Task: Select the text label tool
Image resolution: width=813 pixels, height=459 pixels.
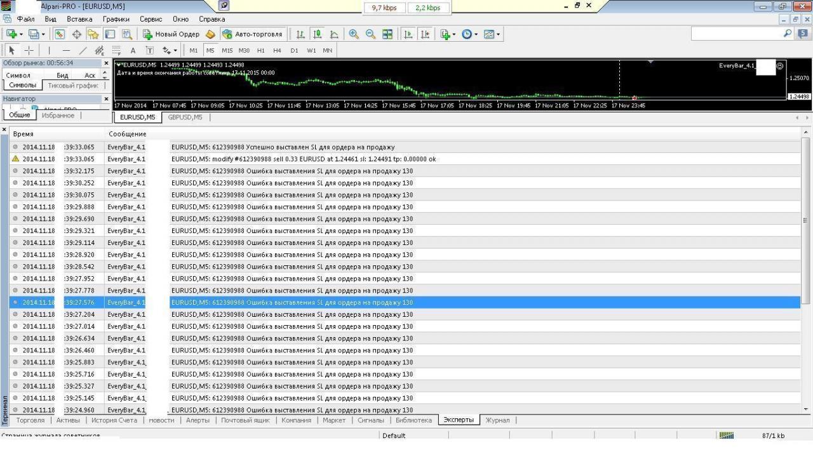Action: click(x=149, y=50)
